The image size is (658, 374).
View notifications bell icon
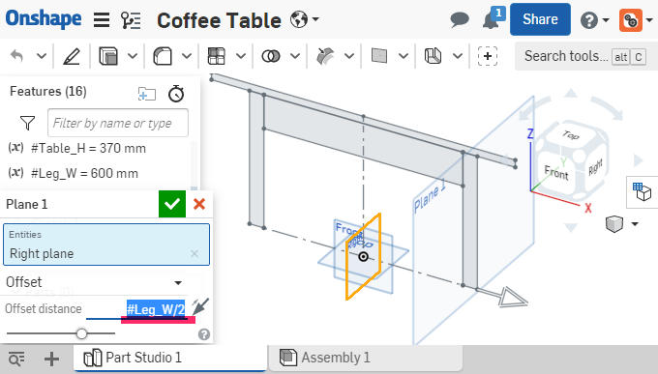click(491, 19)
